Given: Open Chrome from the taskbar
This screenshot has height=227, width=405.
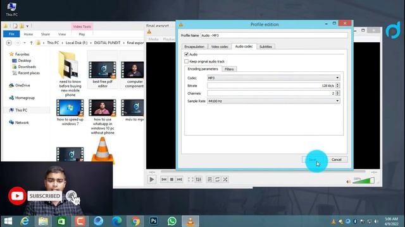Looking at the screenshot, I should pos(135,221).
